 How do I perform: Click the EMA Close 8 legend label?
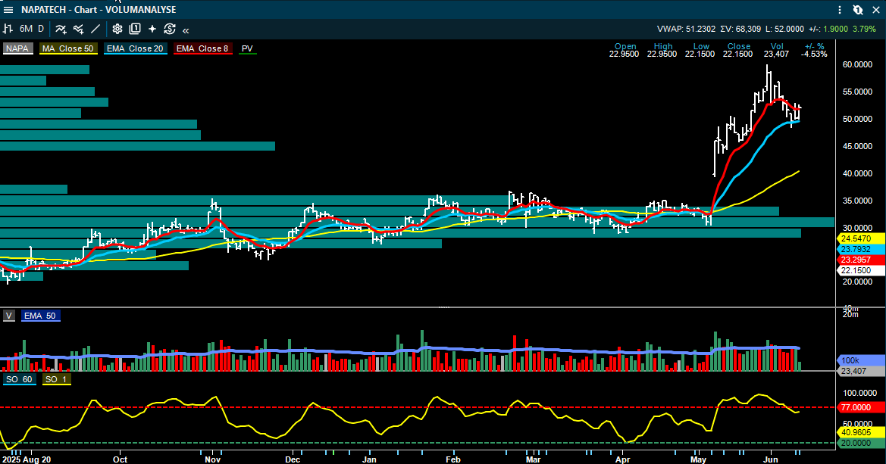[202, 48]
